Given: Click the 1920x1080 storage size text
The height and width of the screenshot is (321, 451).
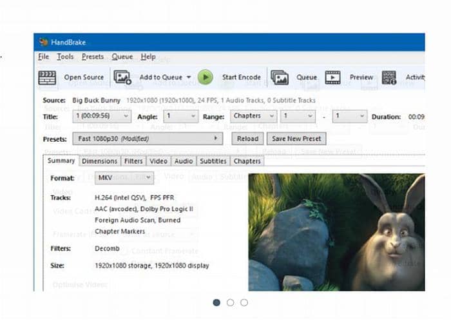Looking at the screenshot, I should [x=152, y=266].
